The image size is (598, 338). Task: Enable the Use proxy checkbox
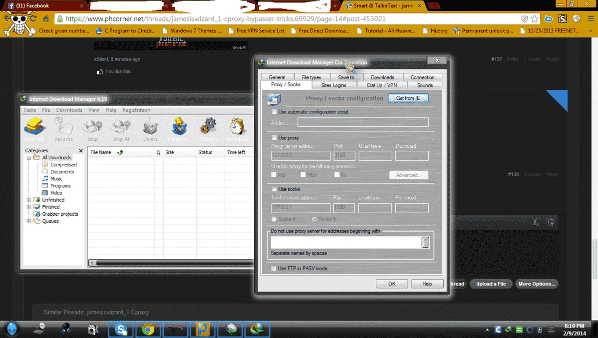click(x=274, y=137)
